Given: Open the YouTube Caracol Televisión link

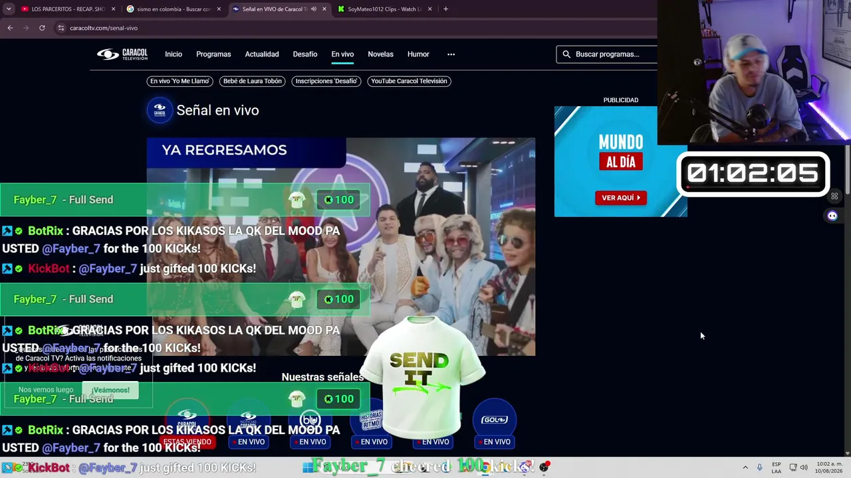Looking at the screenshot, I should 409,81.
